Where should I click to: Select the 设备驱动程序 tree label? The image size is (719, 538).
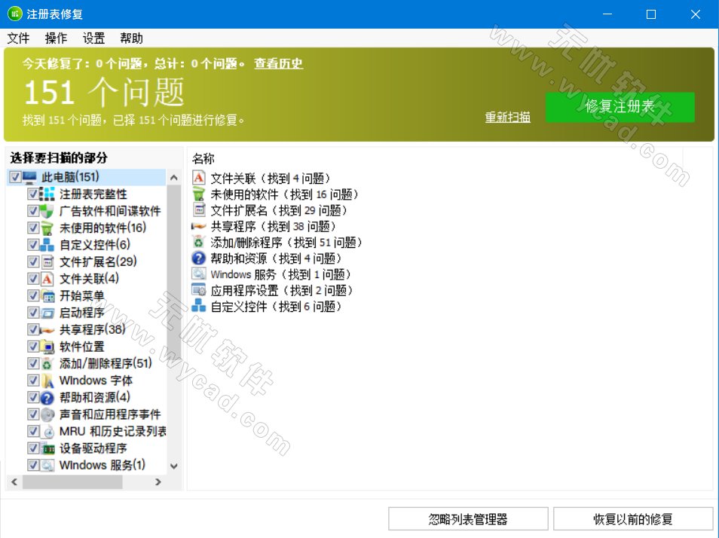tap(93, 448)
